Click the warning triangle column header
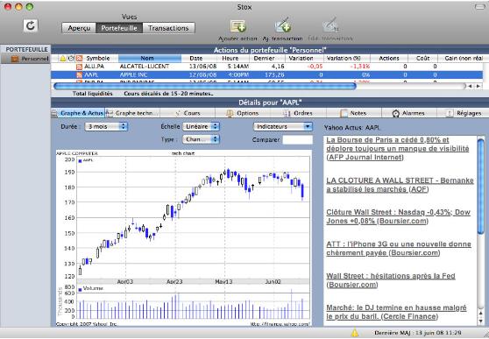 63,59
